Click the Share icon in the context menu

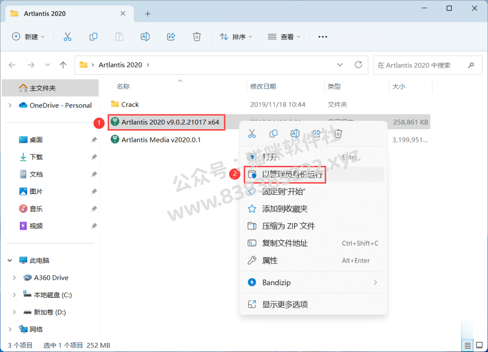(x=316, y=133)
